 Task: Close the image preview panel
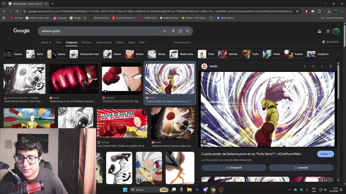(330, 66)
